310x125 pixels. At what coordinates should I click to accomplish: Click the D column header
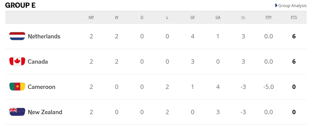tap(142, 17)
